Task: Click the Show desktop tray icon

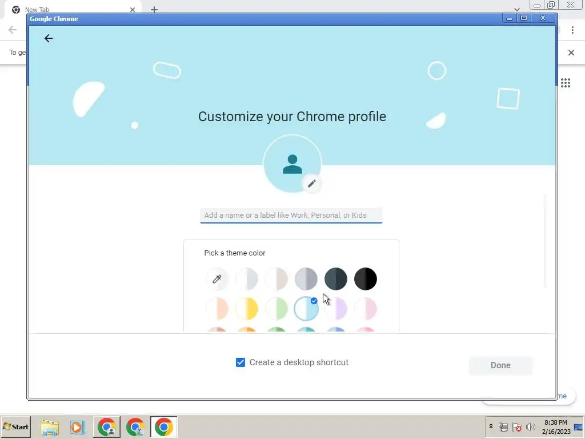Action: click(x=579, y=427)
